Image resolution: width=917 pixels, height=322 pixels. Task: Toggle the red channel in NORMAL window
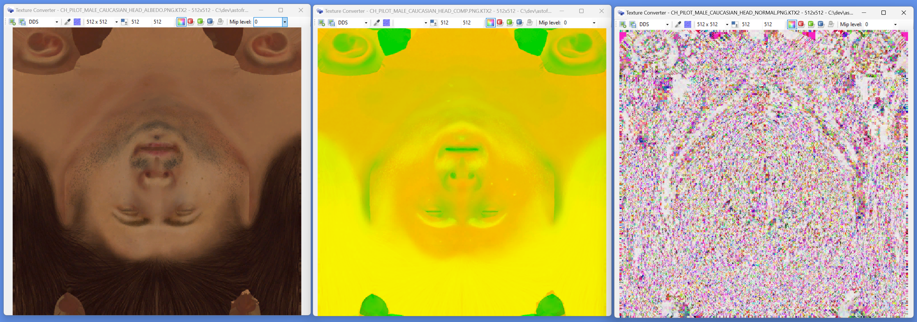pos(802,24)
